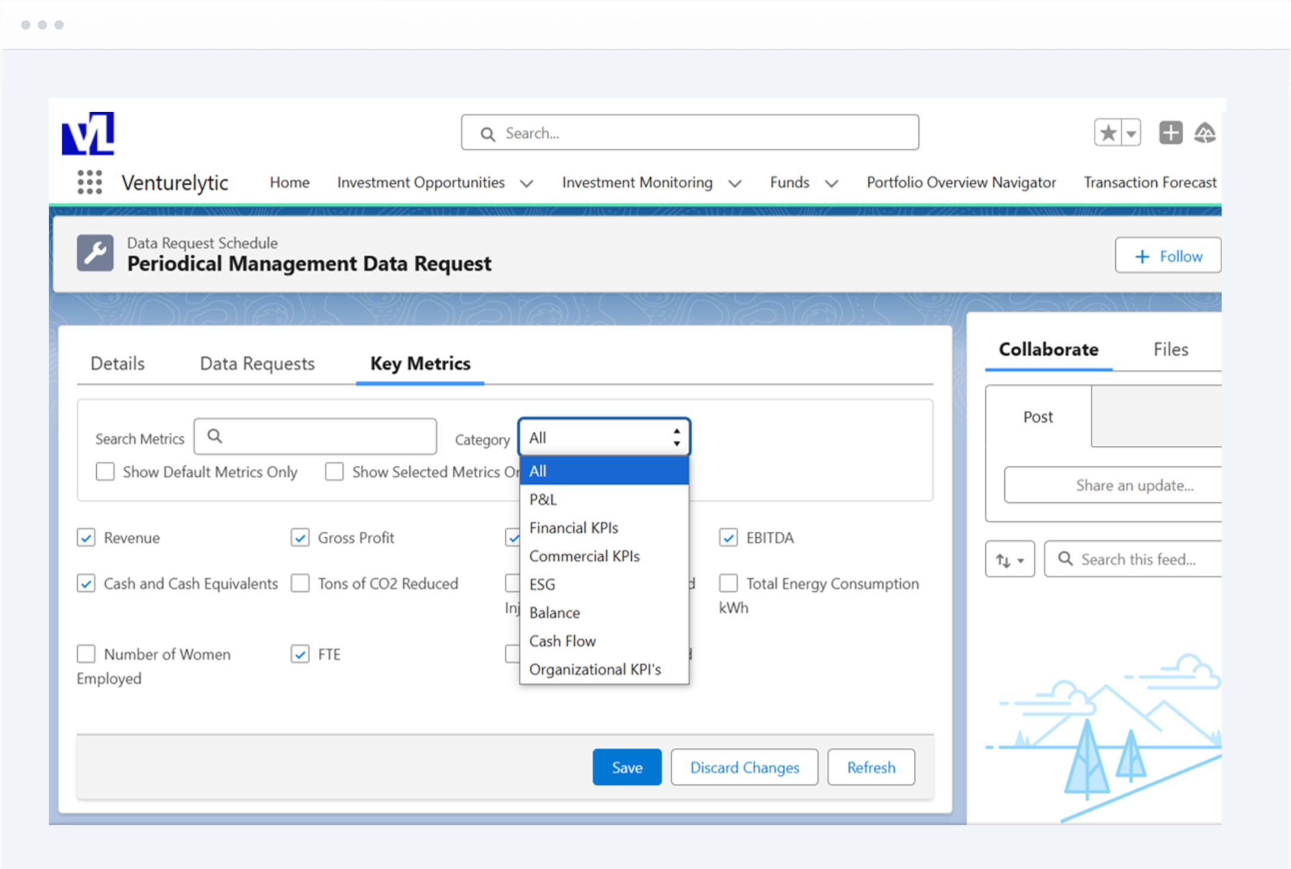Click the magnifier in Search Metrics field
Image resolution: width=1291 pixels, height=869 pixels.
[x=215, y=437]
